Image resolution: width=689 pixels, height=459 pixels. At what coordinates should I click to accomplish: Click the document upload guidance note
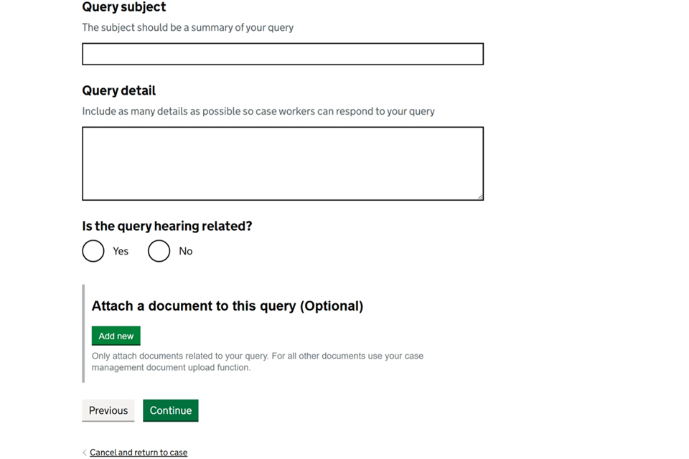point(257,361)
